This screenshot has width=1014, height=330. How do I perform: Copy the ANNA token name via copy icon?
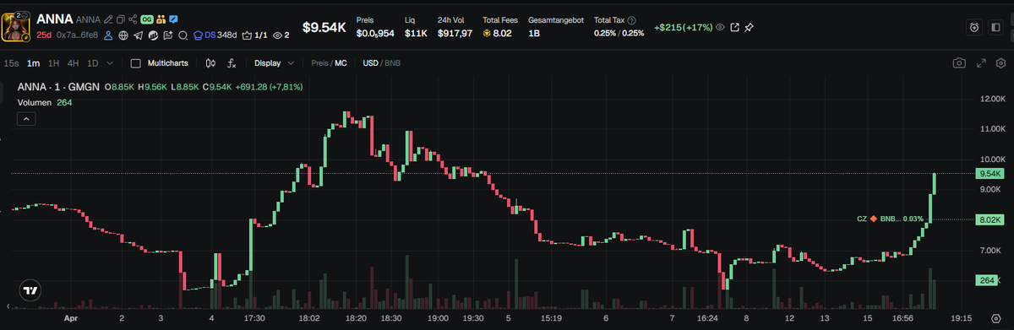(x=121, y=19)
